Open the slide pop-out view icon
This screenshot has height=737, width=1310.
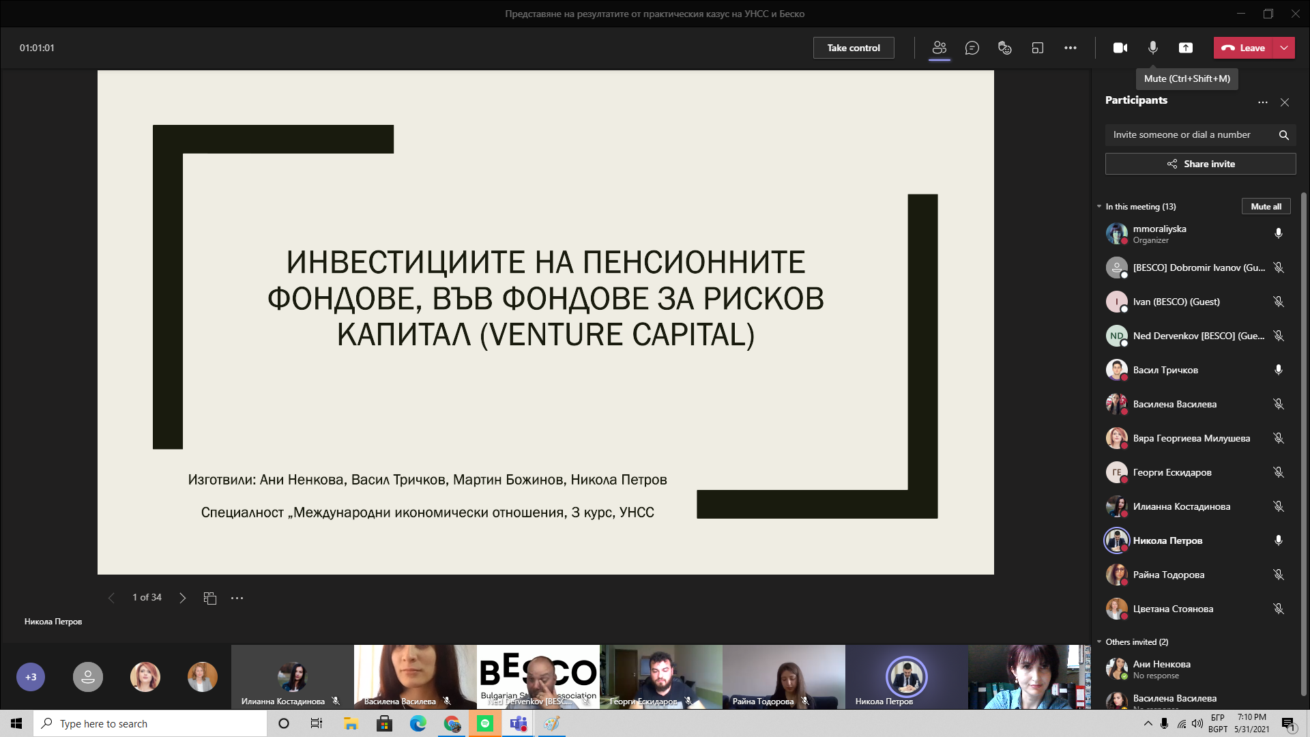210,598
